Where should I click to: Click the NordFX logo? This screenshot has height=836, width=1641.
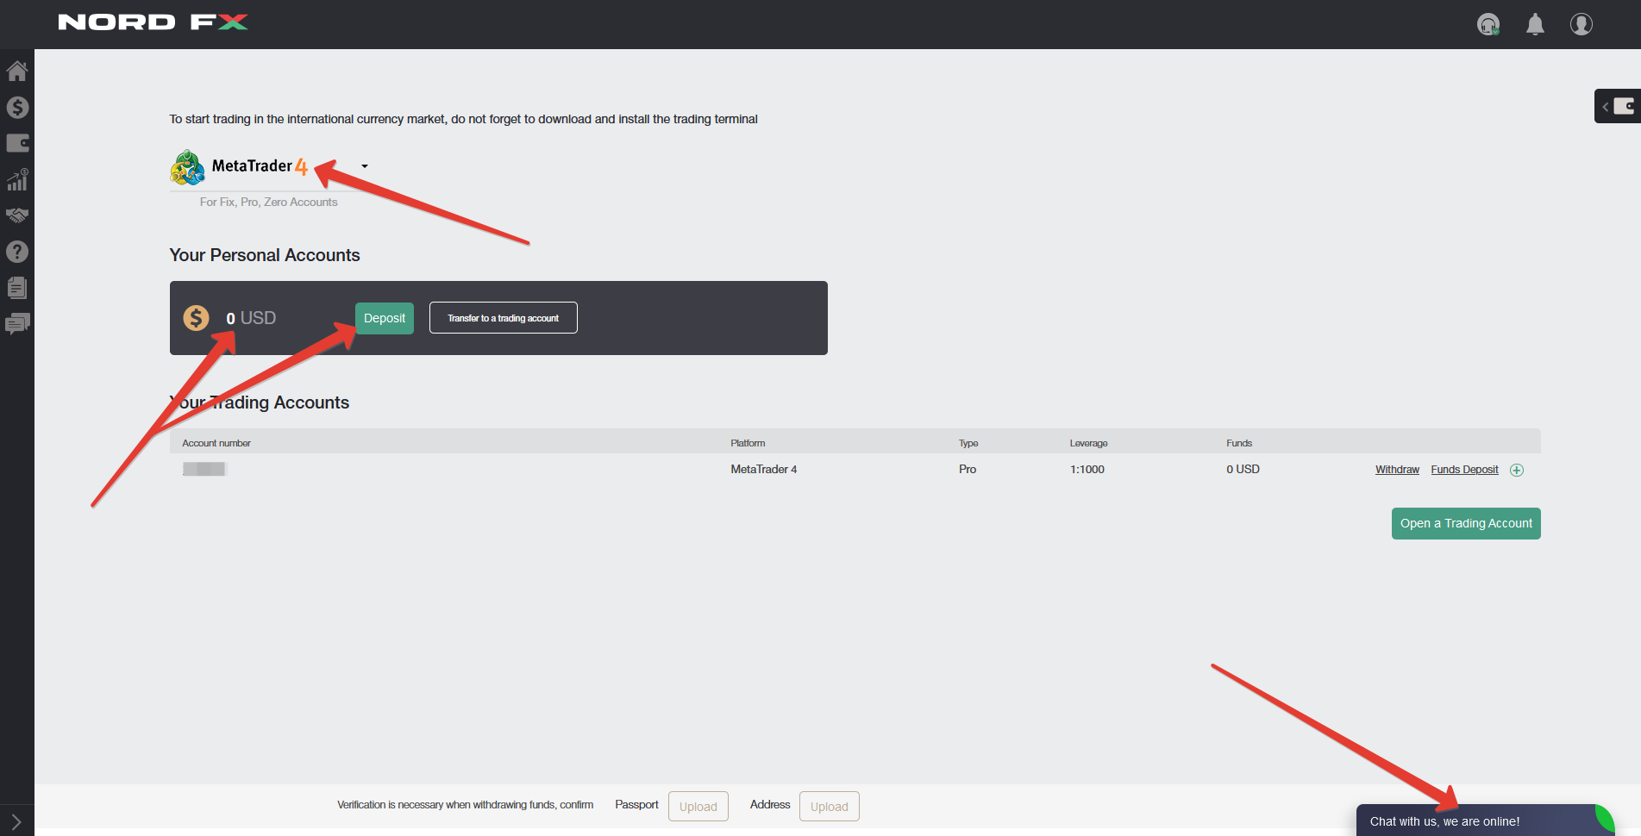(153, 22)
